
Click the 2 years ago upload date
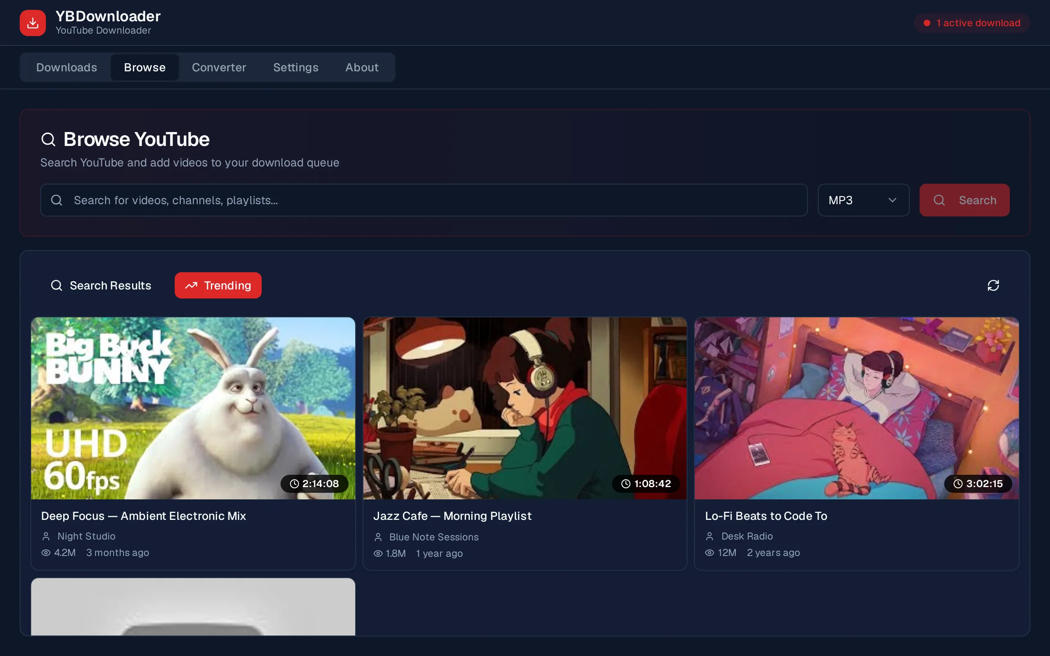[x=774, y=553]
